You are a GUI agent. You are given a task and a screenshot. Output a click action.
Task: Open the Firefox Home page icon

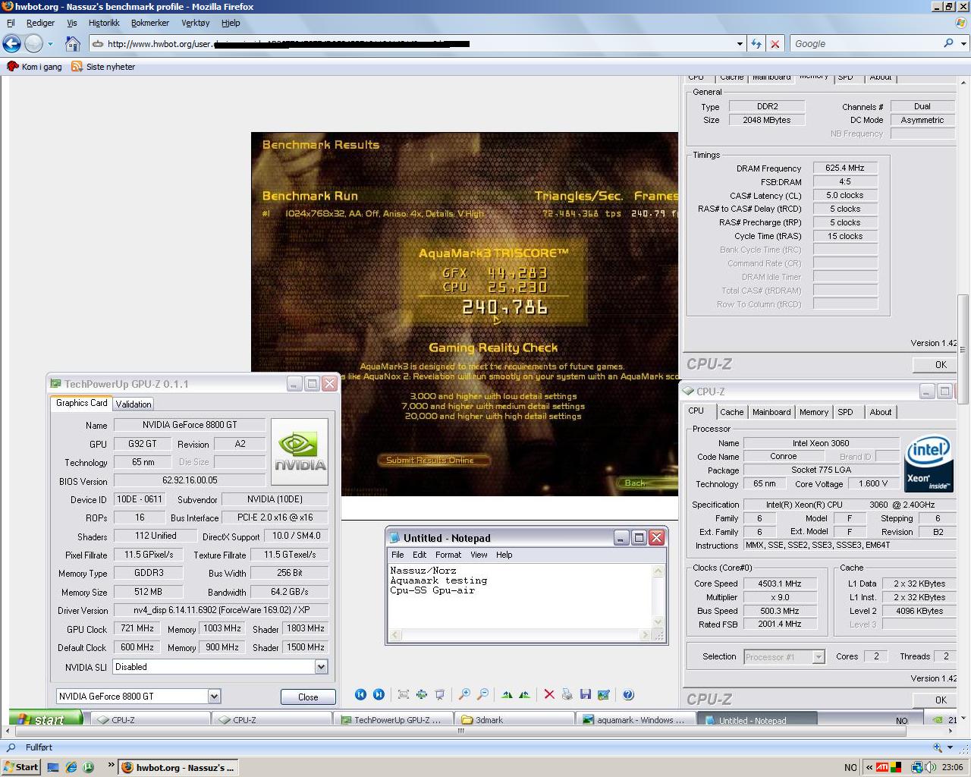click(73, 43)
